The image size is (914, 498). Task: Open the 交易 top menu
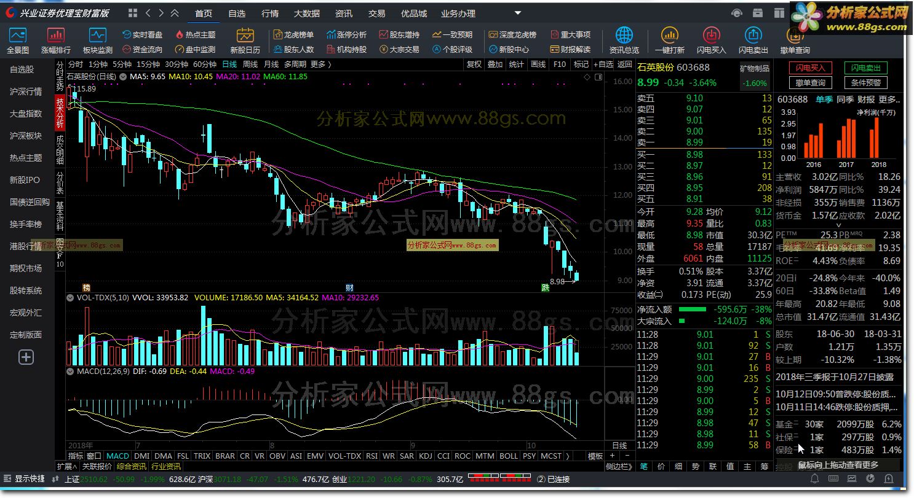click(x=377, y=13)
